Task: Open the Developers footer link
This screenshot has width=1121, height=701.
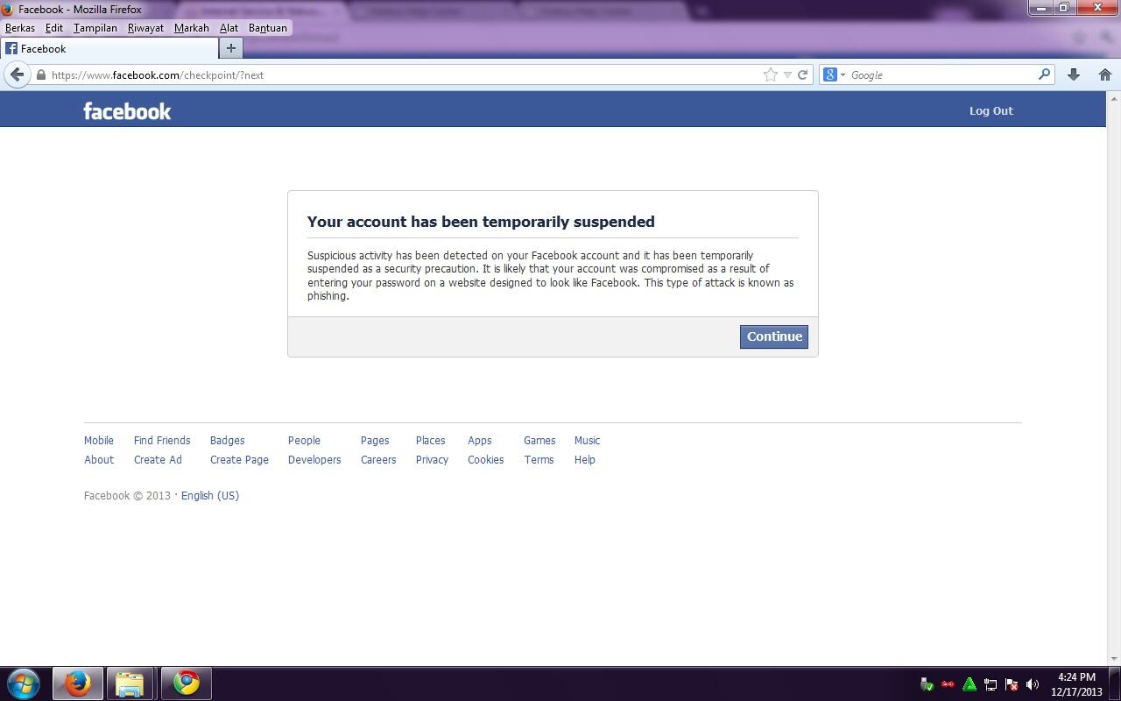Action: [x=314, y=460]
